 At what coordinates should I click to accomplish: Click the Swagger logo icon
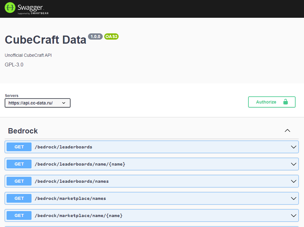click(10, 7)
